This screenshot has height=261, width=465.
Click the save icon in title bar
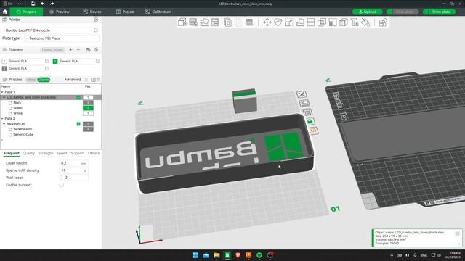point(33,4)
